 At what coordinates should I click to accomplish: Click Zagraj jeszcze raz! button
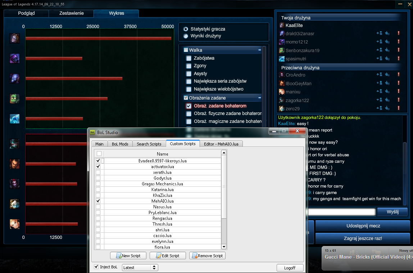(363, 239)
